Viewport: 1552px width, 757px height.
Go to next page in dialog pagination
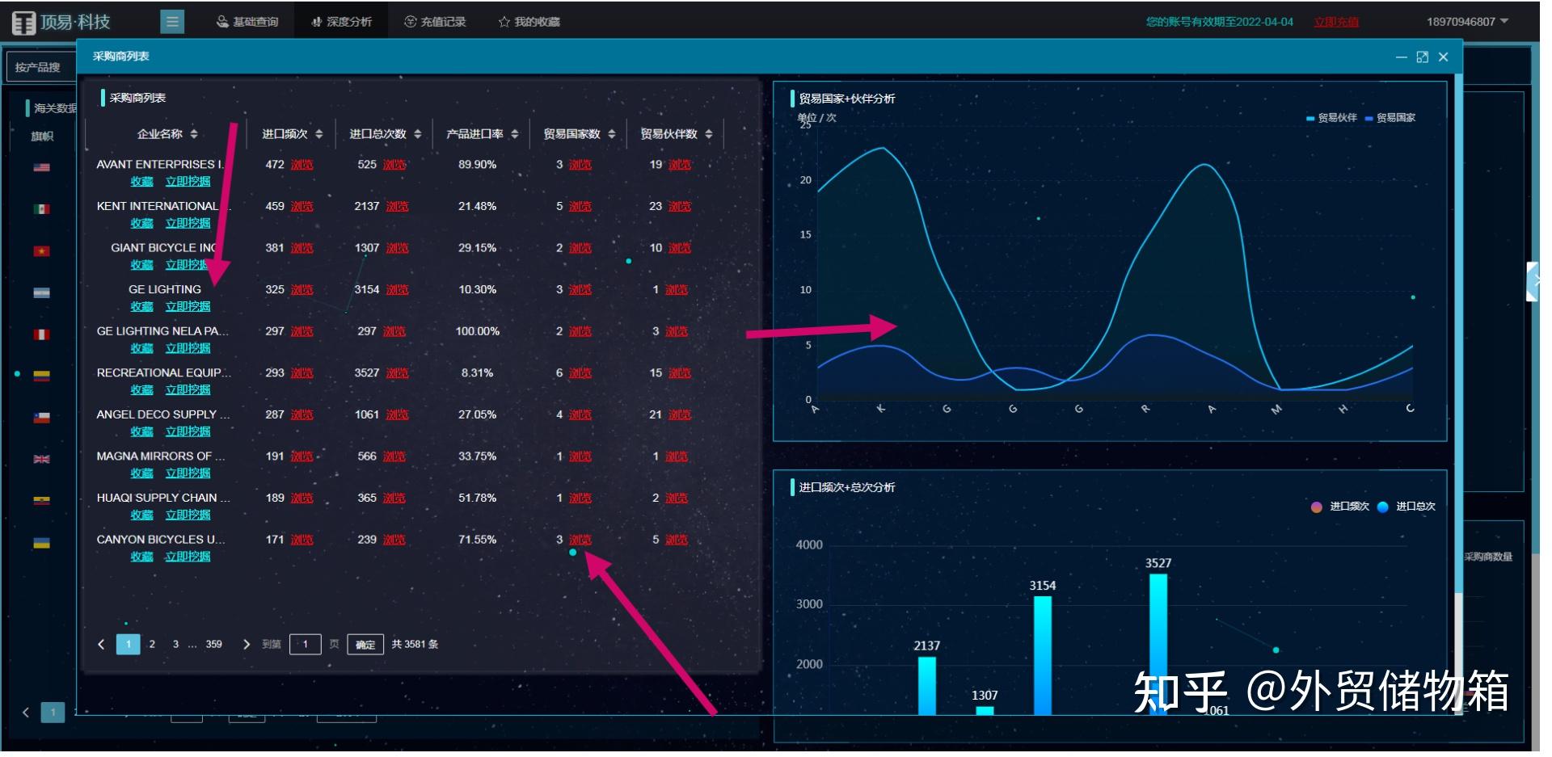247,645
